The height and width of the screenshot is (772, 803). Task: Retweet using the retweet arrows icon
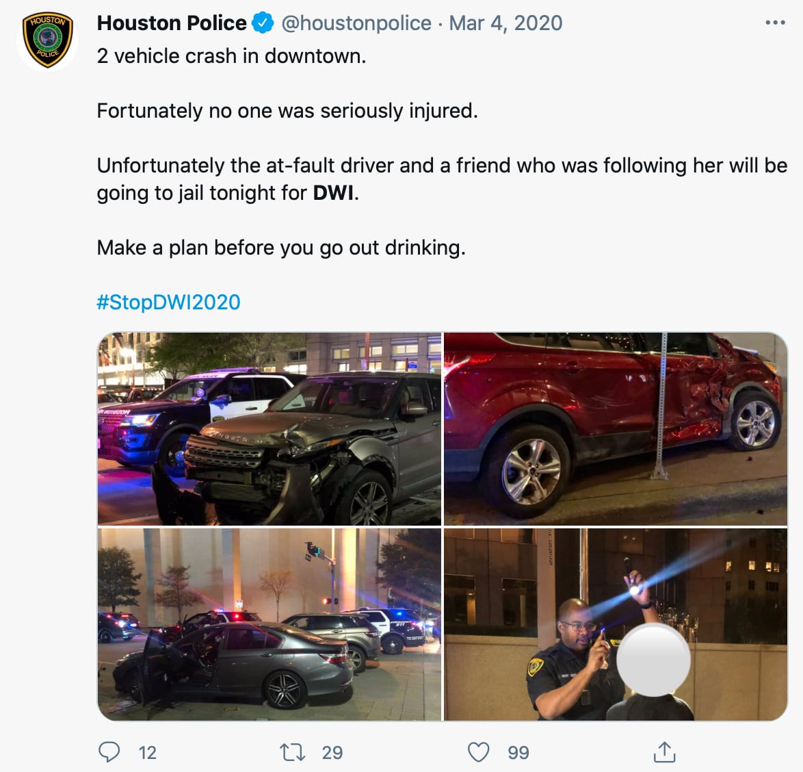coord(293,752)
